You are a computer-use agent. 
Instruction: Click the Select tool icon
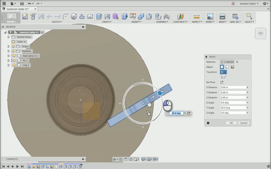coord(249,17)
